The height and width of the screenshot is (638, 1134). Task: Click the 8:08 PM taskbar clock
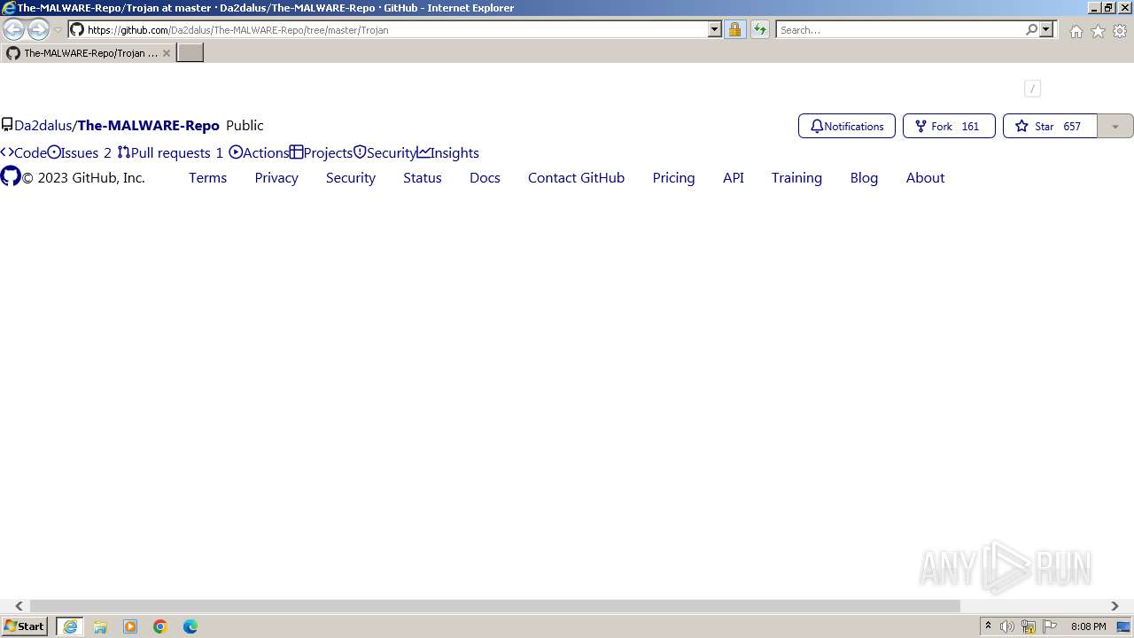click(1088, 626)
